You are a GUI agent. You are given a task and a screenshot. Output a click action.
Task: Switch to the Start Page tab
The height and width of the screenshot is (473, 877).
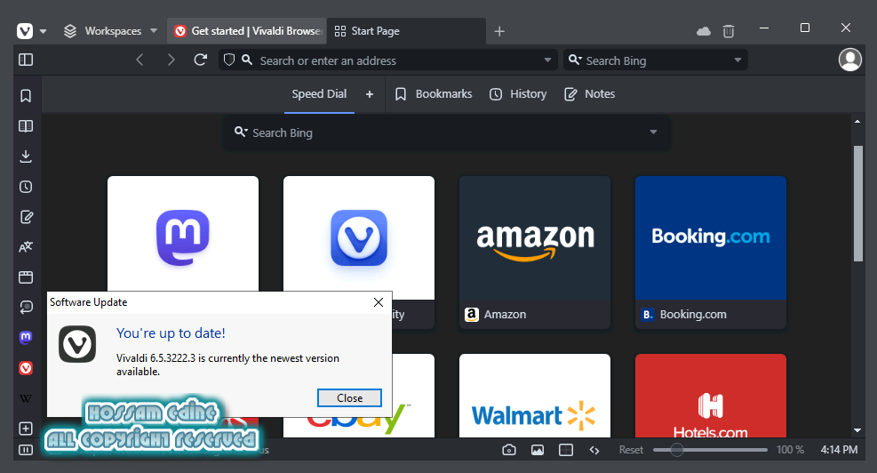(x=406, y=31)
